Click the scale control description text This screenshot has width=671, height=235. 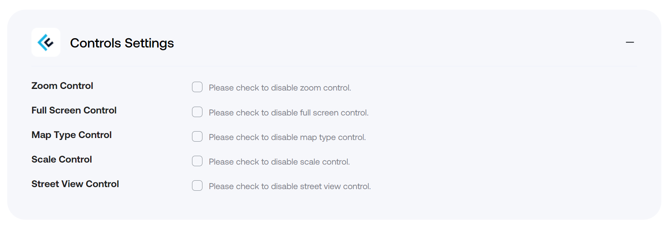[279, 162]
